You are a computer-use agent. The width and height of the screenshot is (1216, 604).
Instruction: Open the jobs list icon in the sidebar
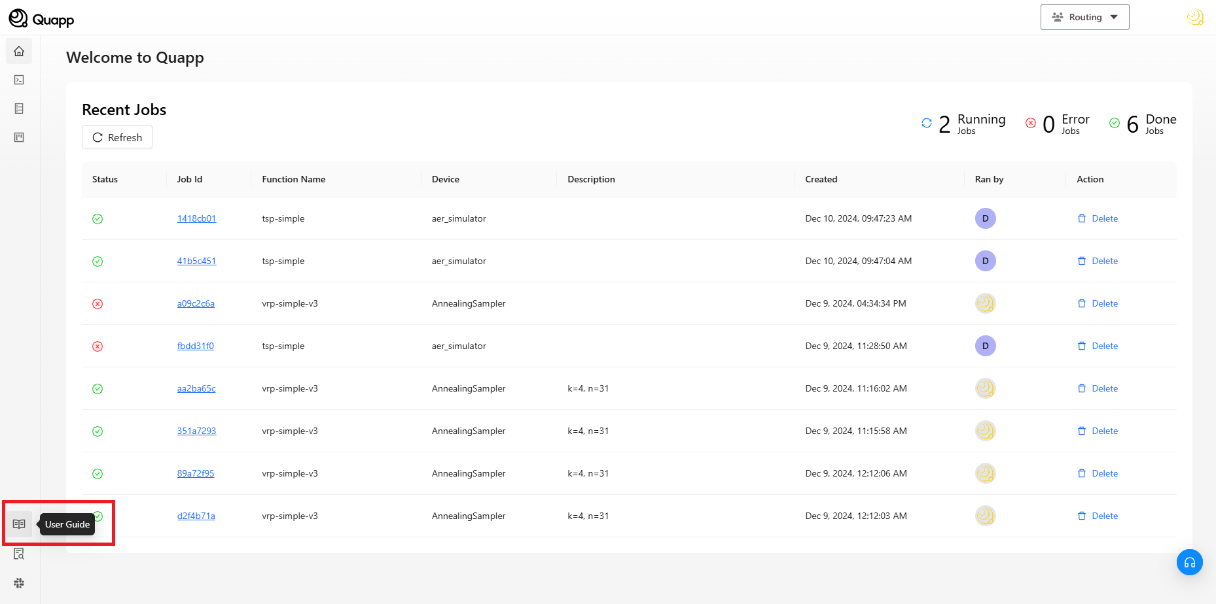tap(18, 109)
